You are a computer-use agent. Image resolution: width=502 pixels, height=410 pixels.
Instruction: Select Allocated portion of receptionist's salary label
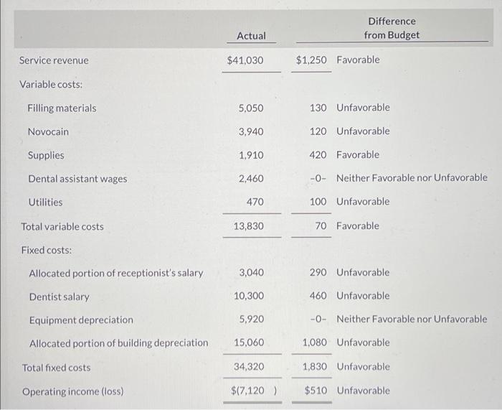pos(116,274)
